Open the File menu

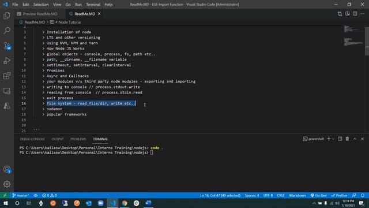(x=15, y=5)
